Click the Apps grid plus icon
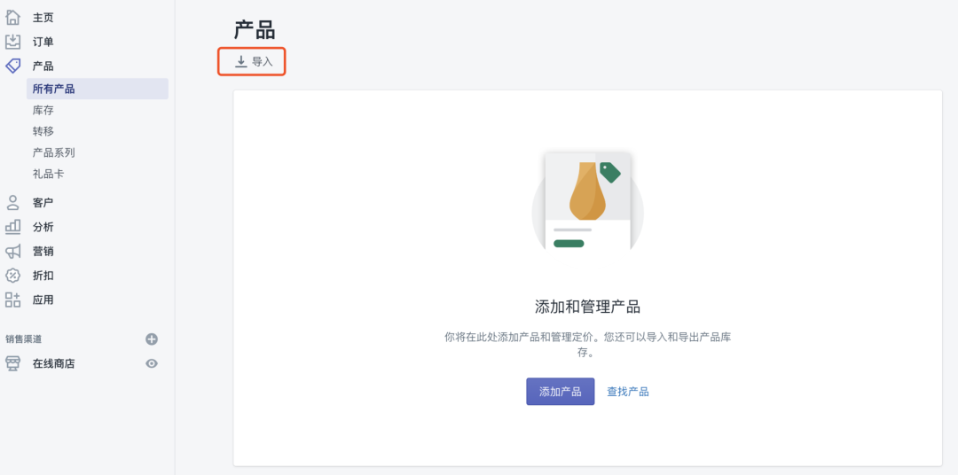Screen dimensions: 958x475 click(12, 300)
